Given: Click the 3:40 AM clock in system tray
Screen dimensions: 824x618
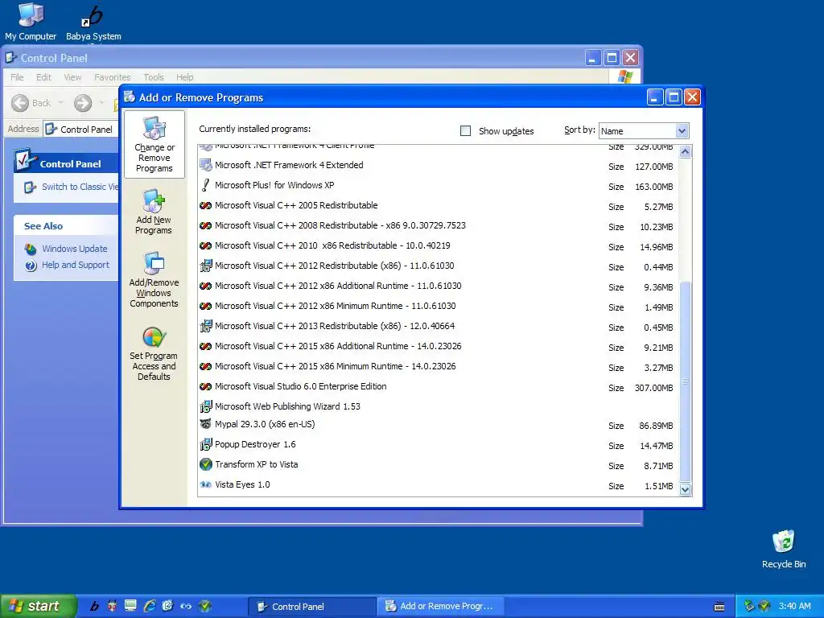Looking at the screenshot, I should tap(794, 607).
